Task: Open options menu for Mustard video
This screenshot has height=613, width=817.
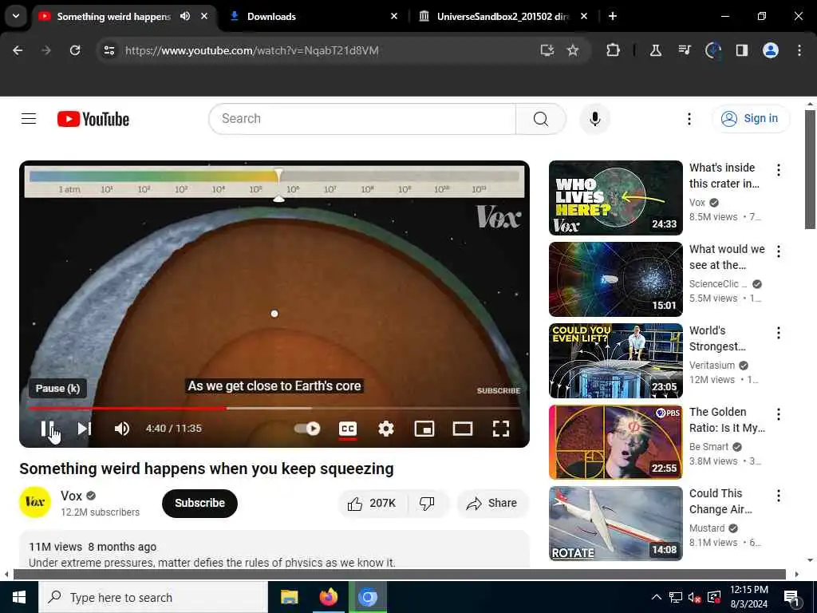Action: (x=779, y=495)
